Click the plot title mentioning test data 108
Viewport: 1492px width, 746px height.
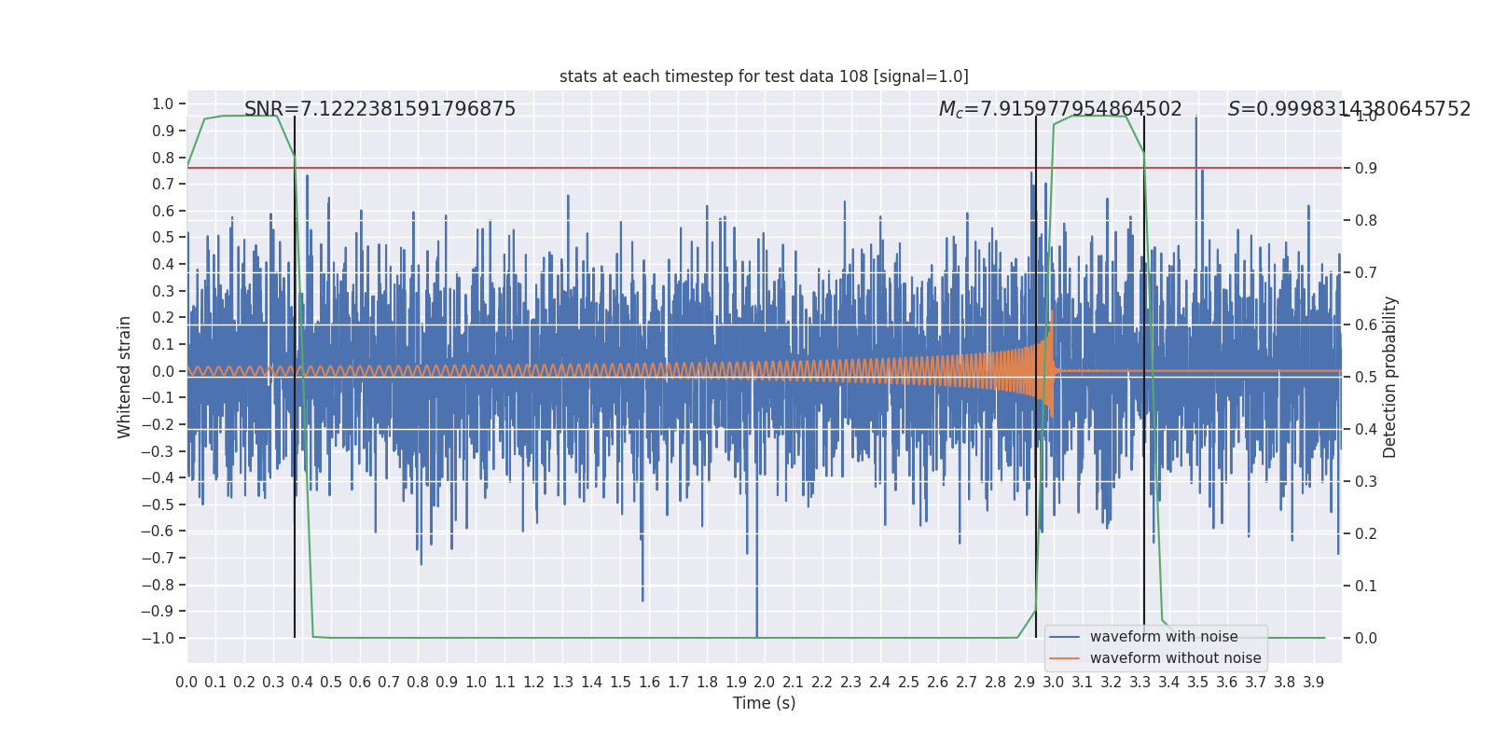tap(764, 76)
